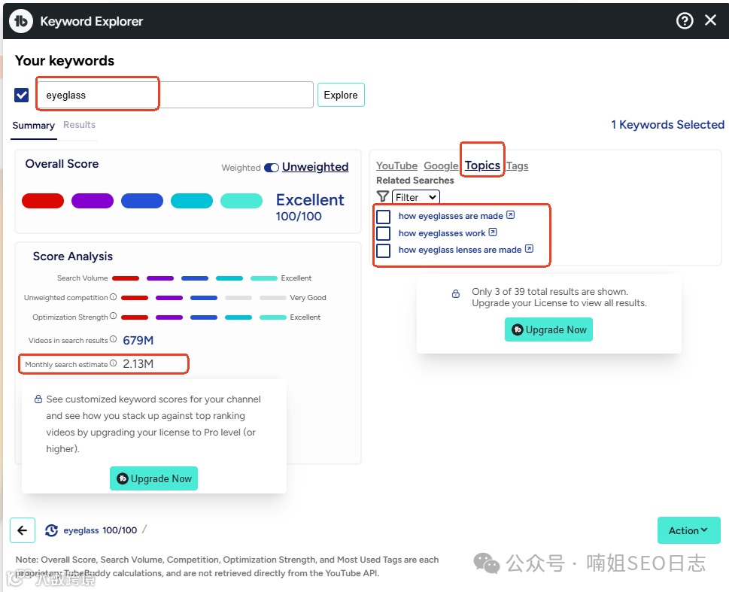
Task: Click info icon next to Videos in search results
Action: coord(113,339)
